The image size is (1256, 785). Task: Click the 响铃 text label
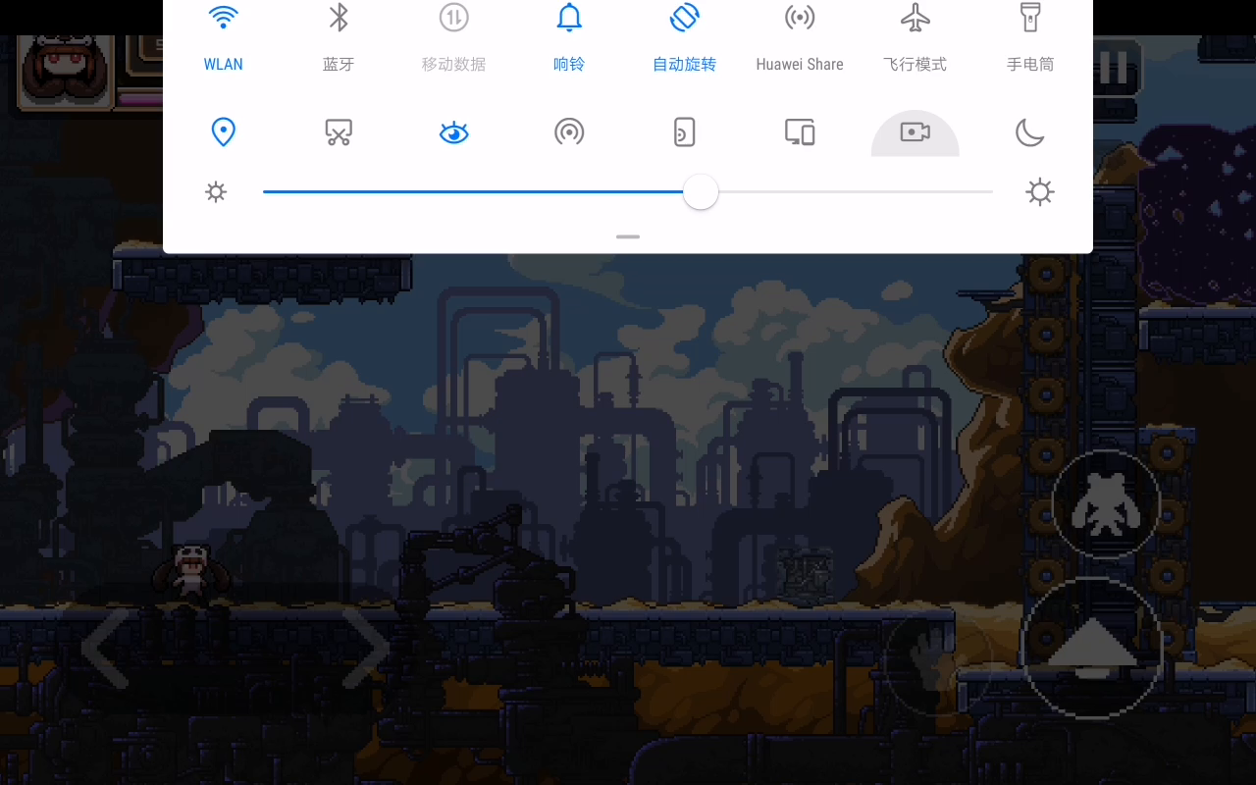point(569,64)
